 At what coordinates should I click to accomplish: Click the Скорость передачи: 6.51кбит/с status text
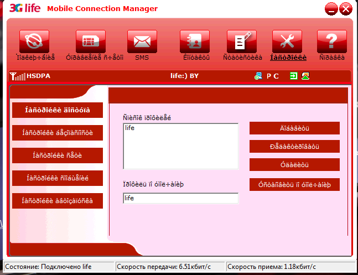(164, 267)
